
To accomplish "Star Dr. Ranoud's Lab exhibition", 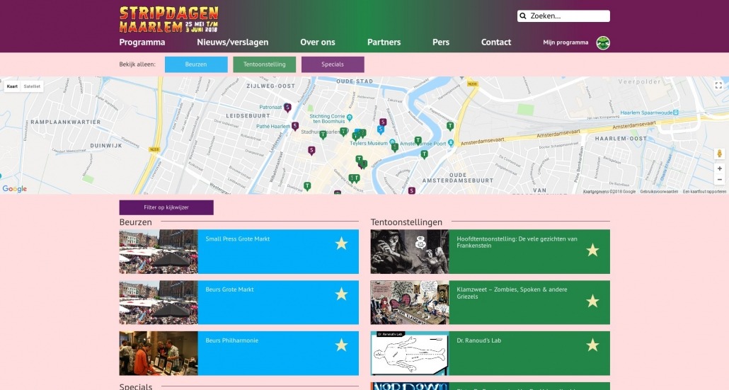I will (592, 345).
